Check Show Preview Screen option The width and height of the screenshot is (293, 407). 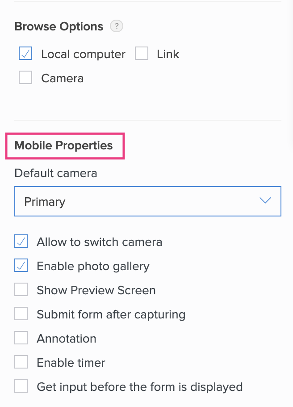[21, 290]
